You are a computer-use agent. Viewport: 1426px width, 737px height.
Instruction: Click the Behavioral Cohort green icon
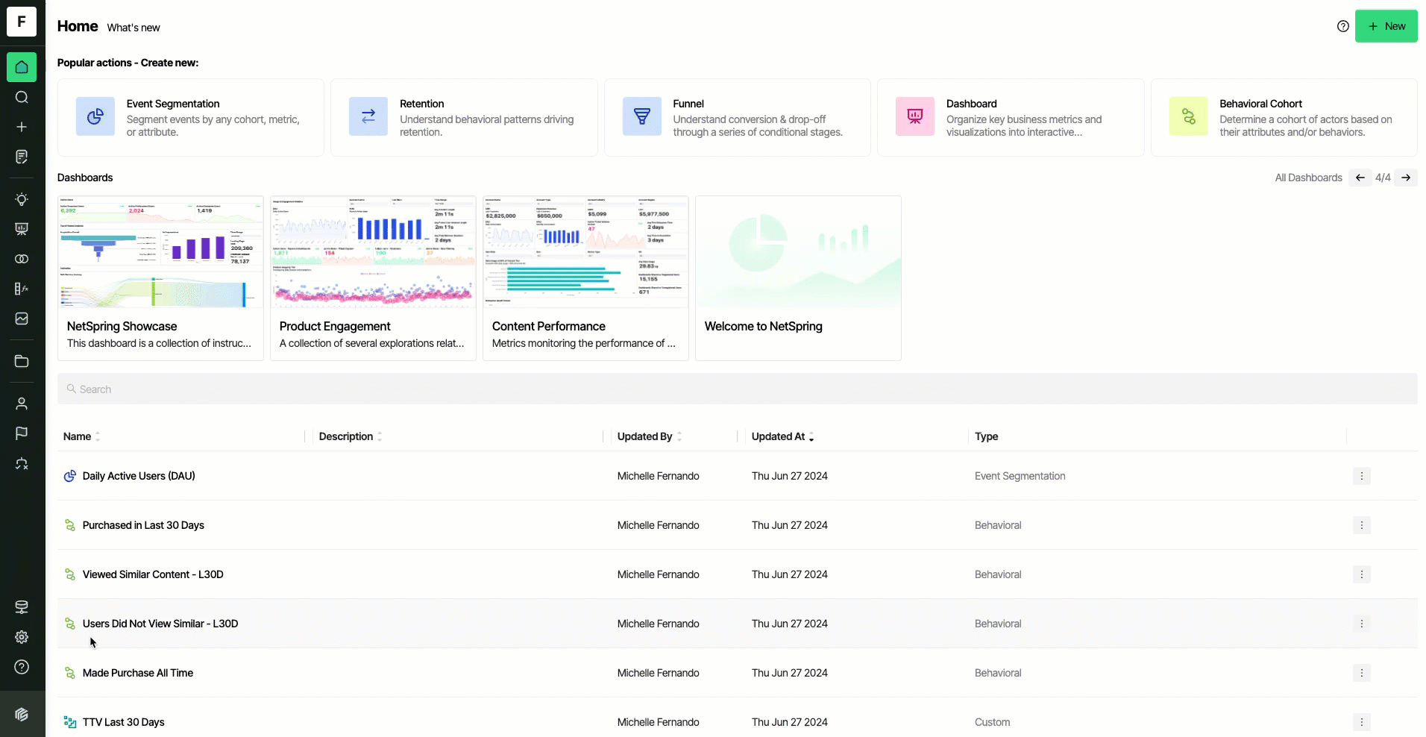pos(1189,116)
